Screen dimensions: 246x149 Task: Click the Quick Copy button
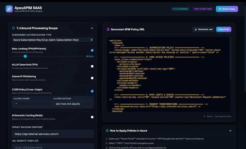tap(227, 9)
